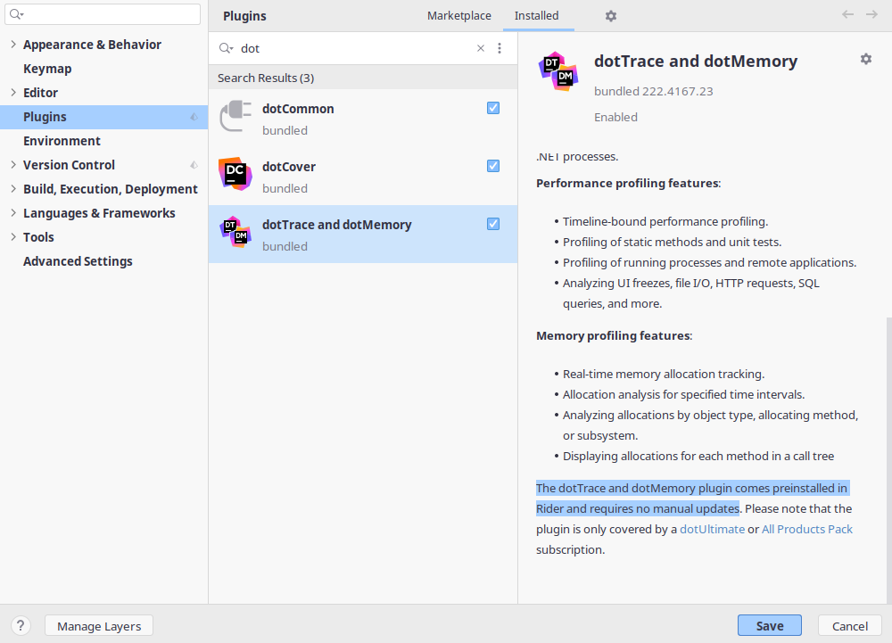Follow the dotUltimate link

[x=712, y=530]
